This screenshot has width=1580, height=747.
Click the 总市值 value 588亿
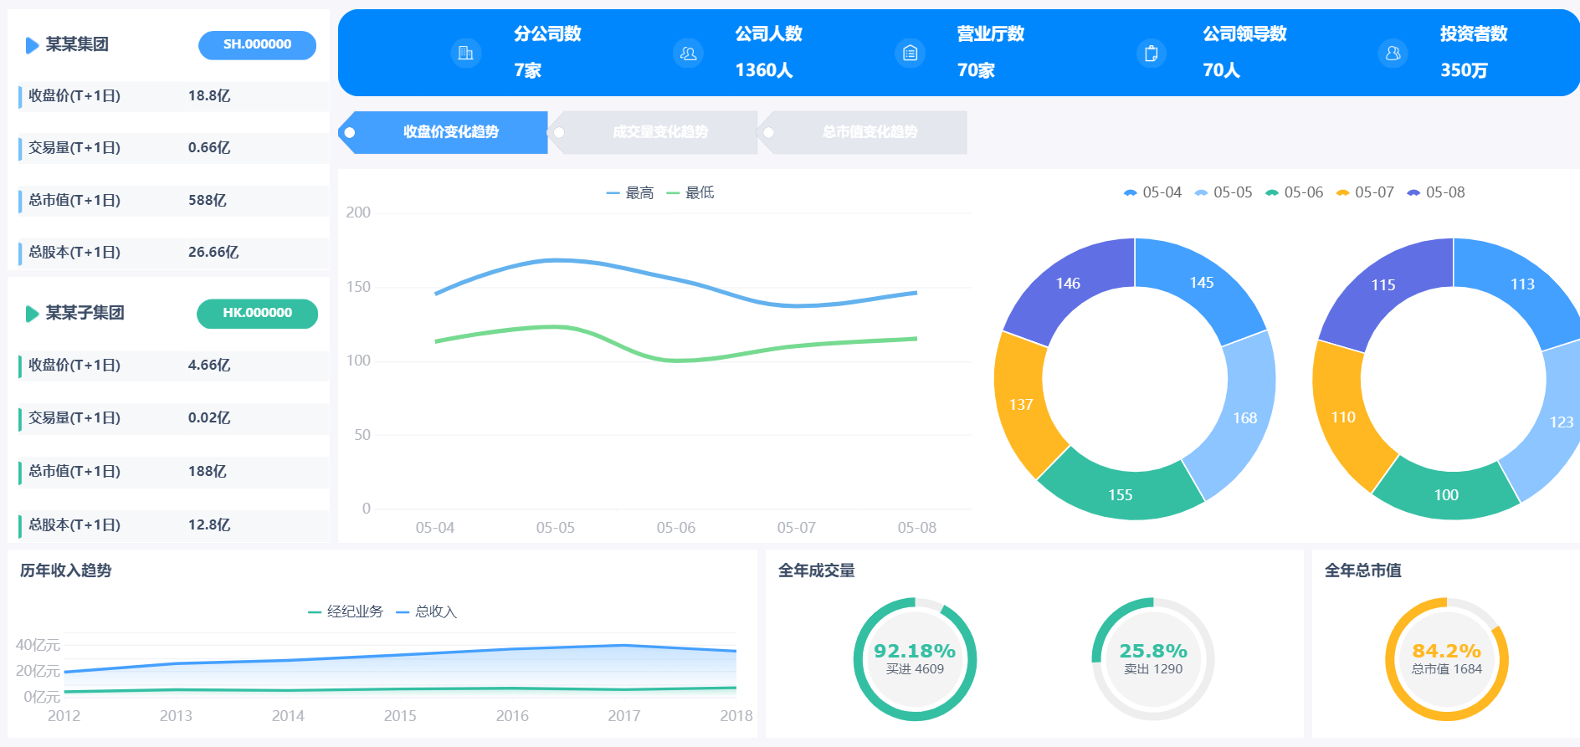[x=208, y=201]
